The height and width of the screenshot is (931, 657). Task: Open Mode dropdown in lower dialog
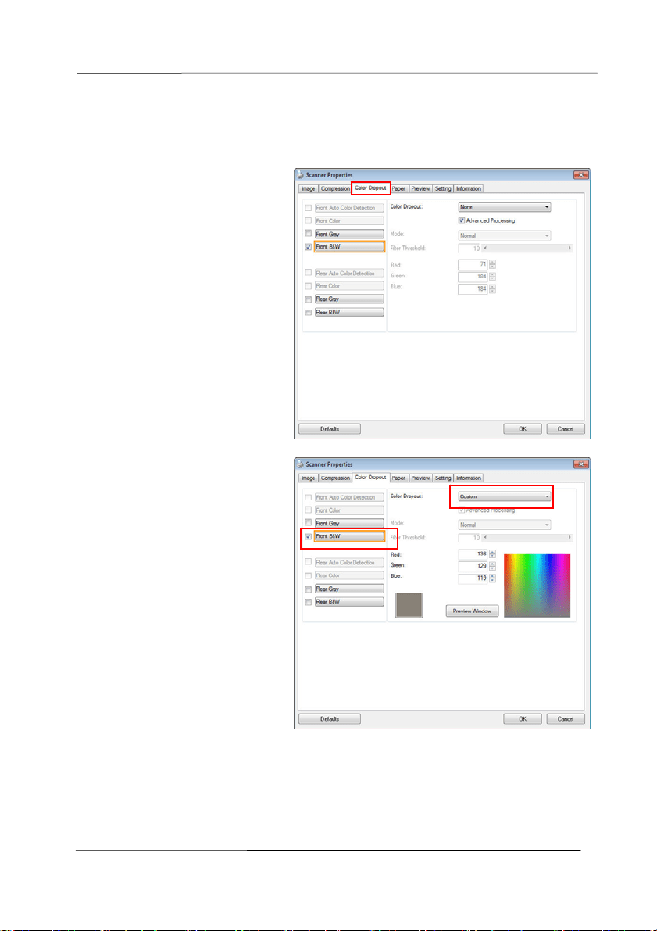(x=505, y=525)
